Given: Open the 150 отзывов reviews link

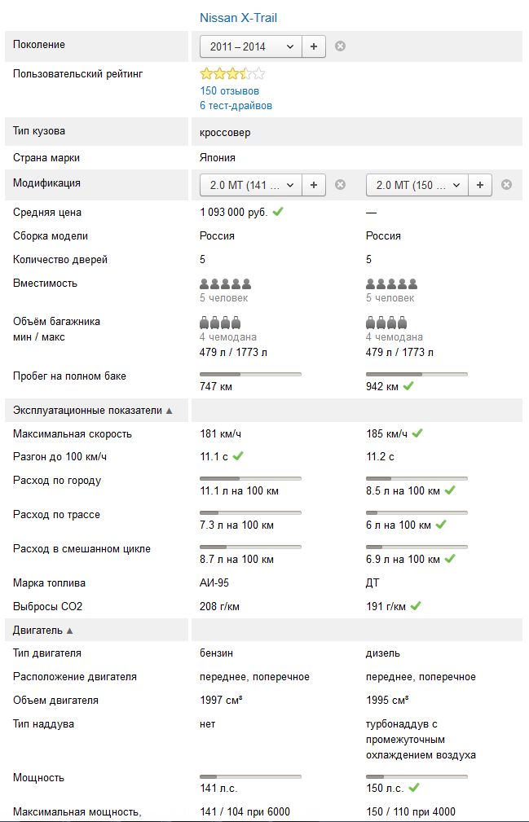Looking at the screenshot, I should tap(230, 90).
